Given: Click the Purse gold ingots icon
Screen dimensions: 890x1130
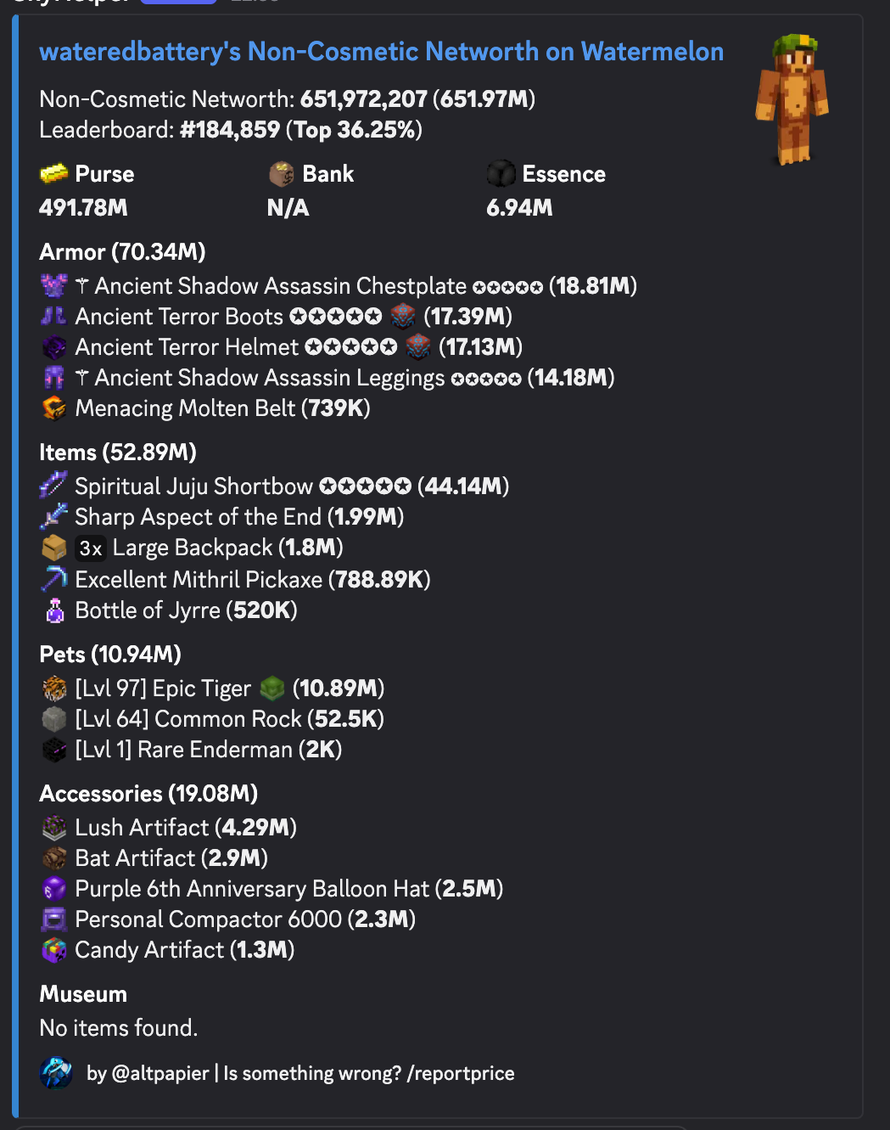Looking at the screenshot, I should click(x=54, y=173).
